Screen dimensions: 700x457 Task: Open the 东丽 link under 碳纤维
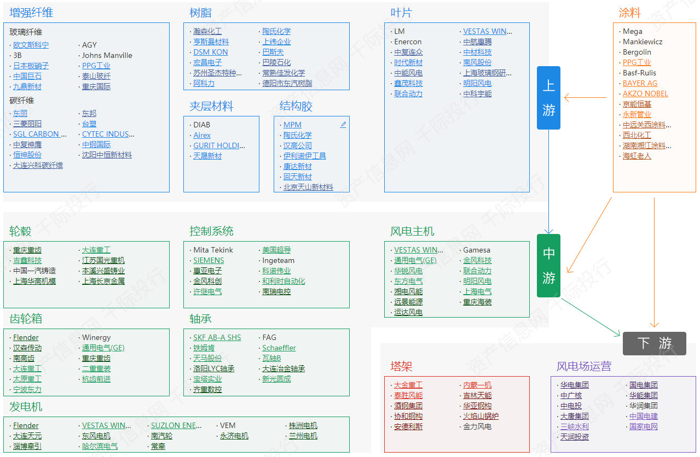click(x=20, y=113)
